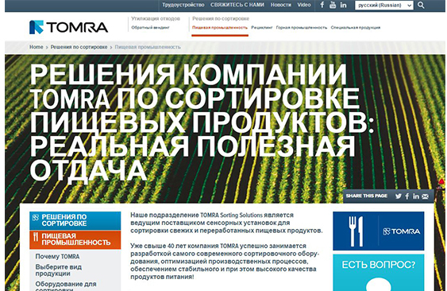Screen dimensions: 447x291
Task: Open TOMRA Facebook page in top bar
Action: click(x=322, y=5)
